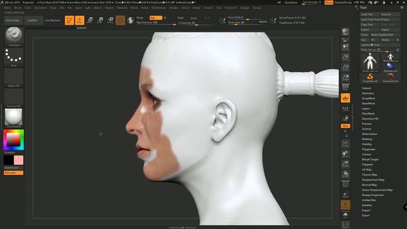Open the Dots stroke type selector

14,57
